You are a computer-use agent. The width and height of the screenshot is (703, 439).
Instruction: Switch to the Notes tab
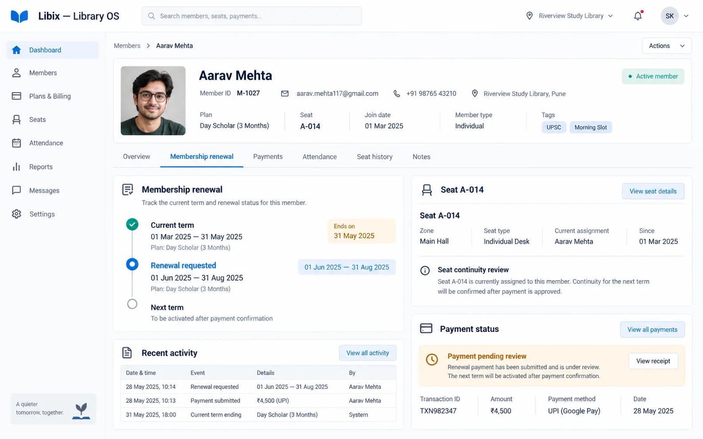click(x=422, y=157)
